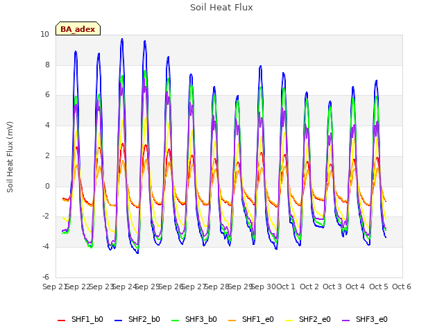Viewport: 444px width, 333px height.
Task: Click the Oct 3 x-axis label
Action: point(332,287)
